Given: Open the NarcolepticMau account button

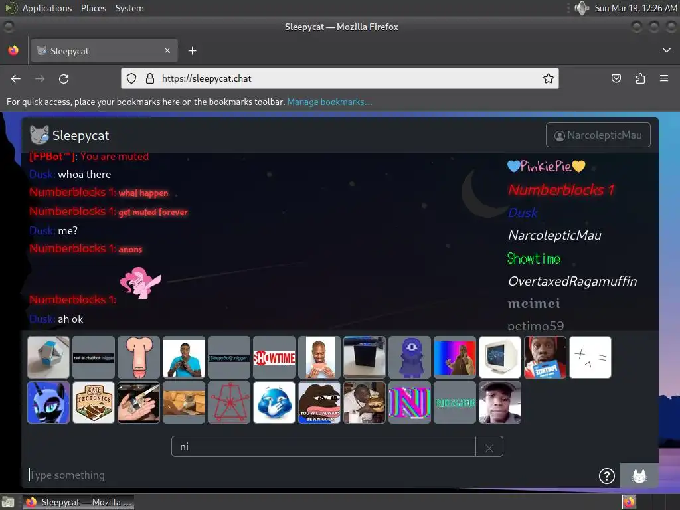Looking at the screenshot, I should [x=598, y=135].
